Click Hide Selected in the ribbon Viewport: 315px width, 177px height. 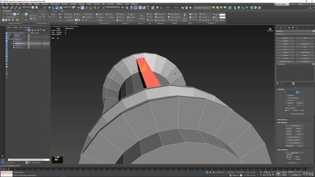pos(174,14)
